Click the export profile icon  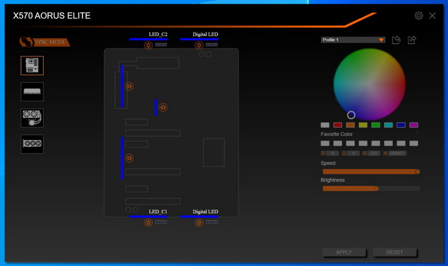point(412,40)
